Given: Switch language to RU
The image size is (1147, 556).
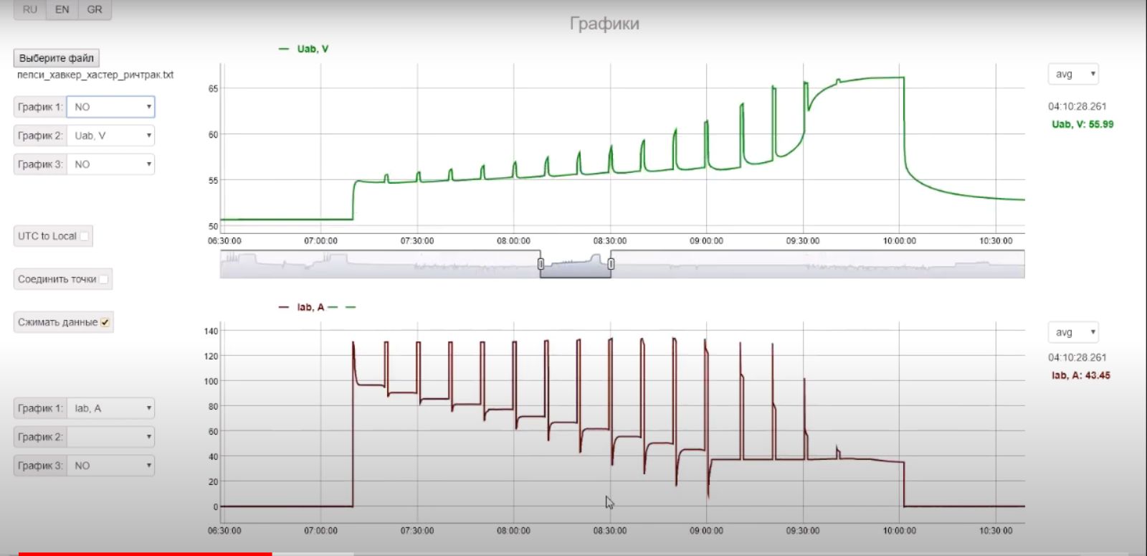Looking at the screenshot, I should (29, 9).
